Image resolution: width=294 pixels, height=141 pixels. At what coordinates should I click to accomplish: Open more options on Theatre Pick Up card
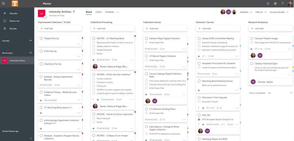(79, 44)
